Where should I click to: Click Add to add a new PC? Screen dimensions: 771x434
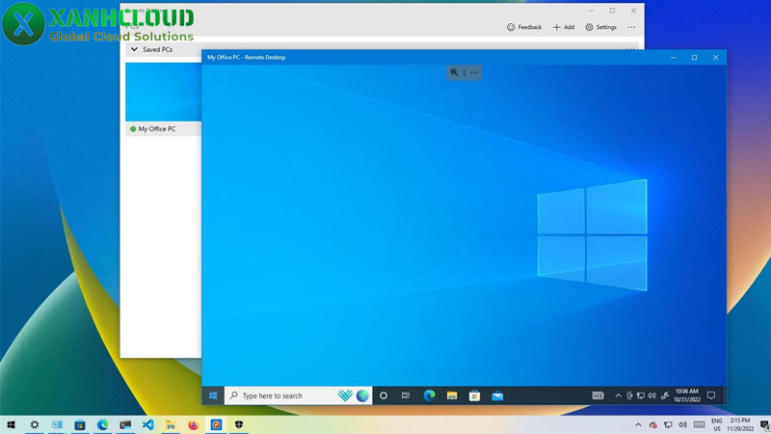[564, 27]
